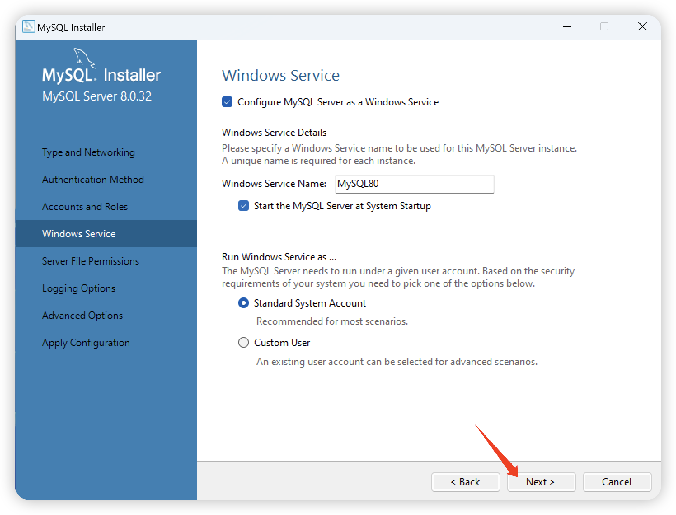Select Standard System Account option
676x515 pixels.
(244, 303)
